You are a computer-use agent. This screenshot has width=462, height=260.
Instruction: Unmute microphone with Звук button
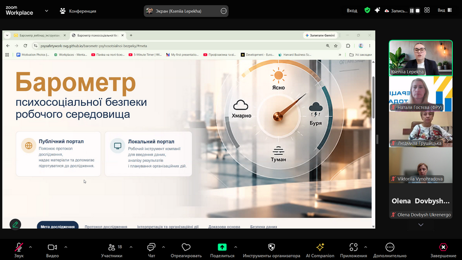click(19, 247)
